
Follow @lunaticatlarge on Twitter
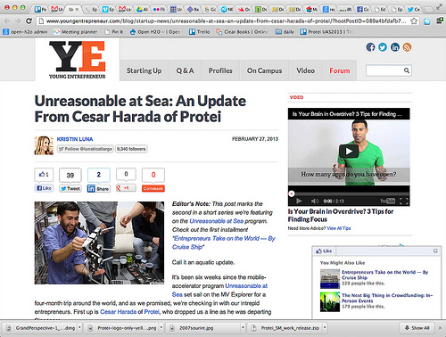click(x=86, y=149)
